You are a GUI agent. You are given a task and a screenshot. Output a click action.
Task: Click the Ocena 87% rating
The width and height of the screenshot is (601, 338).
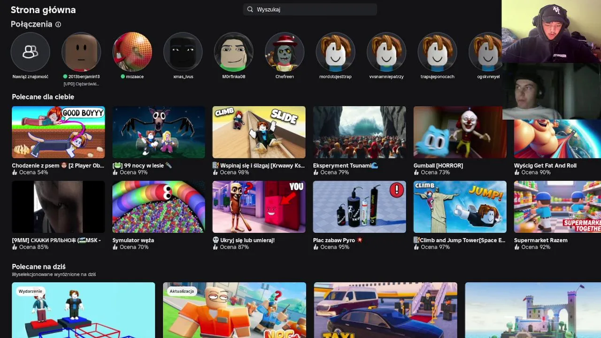(x=231, y=247)
